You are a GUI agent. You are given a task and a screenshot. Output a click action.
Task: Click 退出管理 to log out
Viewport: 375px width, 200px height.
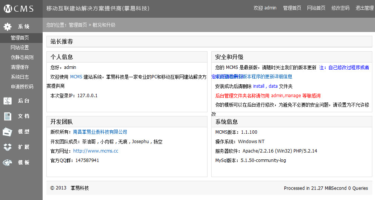(x=364, y=8)
